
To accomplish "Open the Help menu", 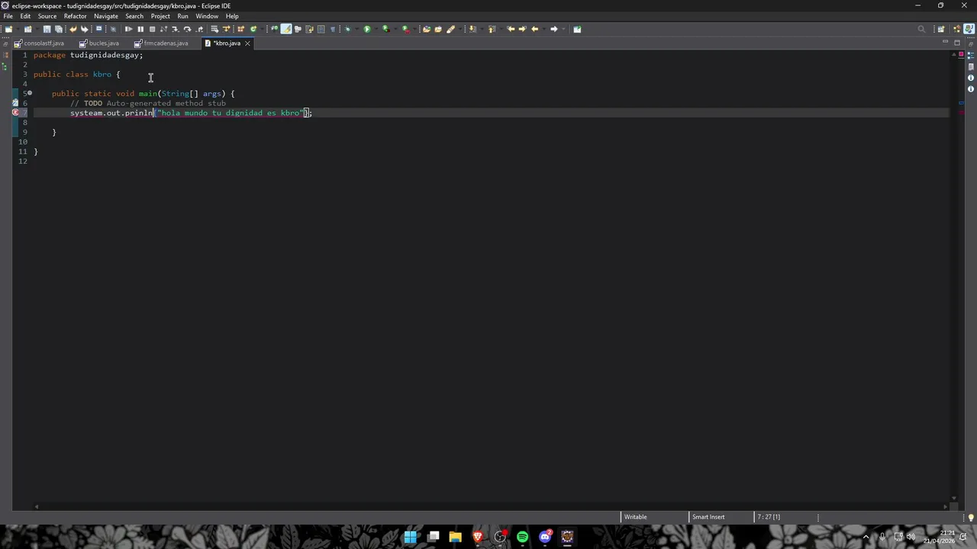I will click(x=232, y=16).
